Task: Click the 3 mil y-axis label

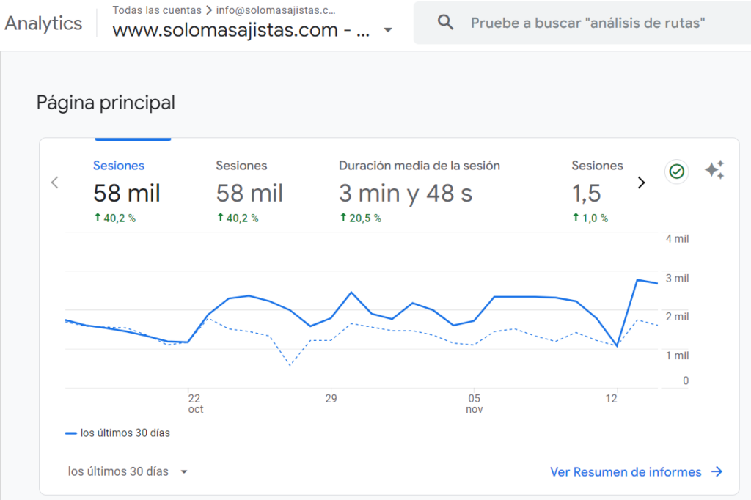Action: (x=677, y=279)
